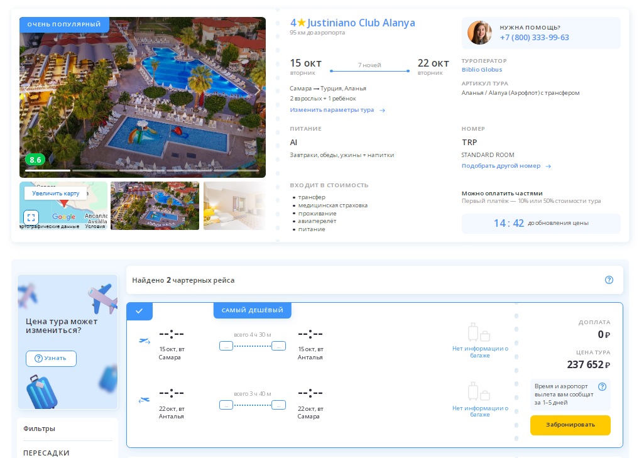Click the Увеличить карту button
The width and height of the screenshot is (639, 458).
coord(56,194)
